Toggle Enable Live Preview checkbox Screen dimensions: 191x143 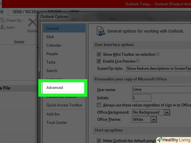tap(99, 61)
